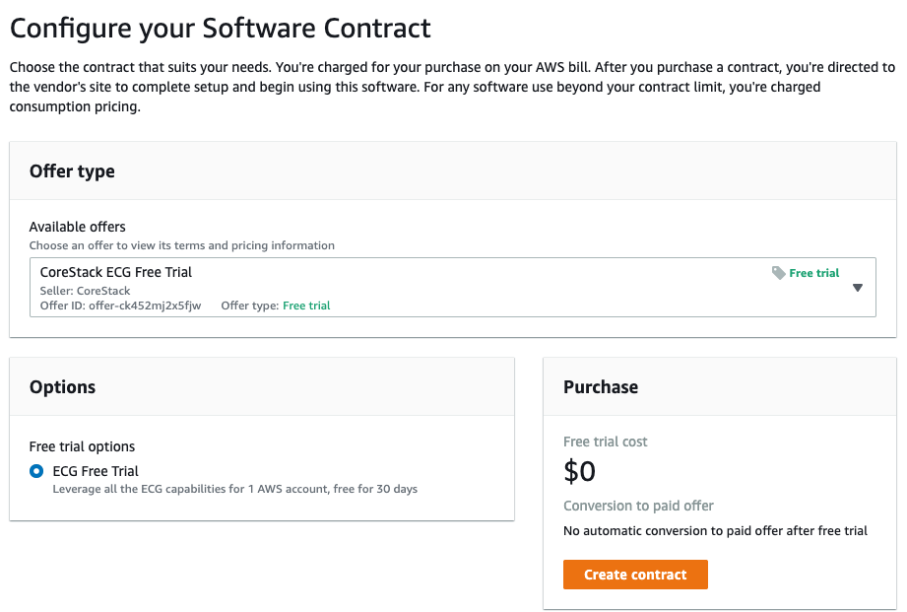Click the Seller: CoreStack line
The width and height of the screenshot is (907, 612).
coord(85,291)
